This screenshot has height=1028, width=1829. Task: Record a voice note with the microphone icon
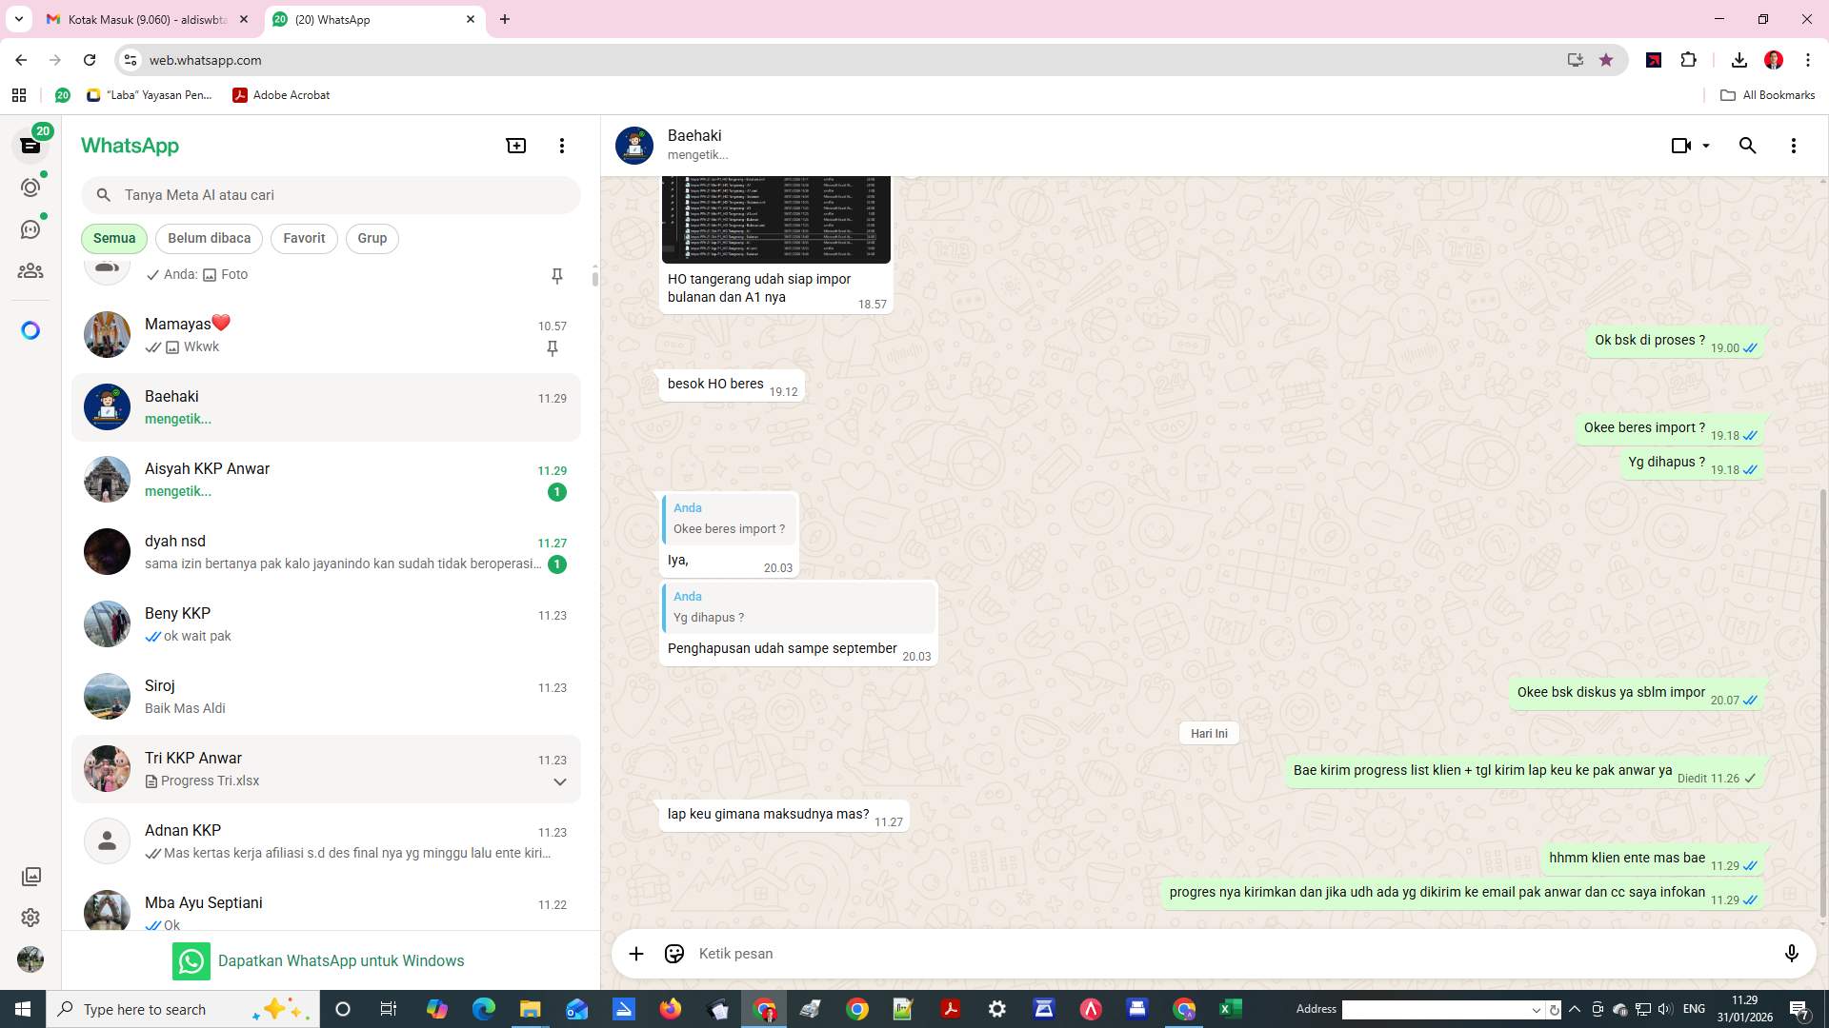coord(1793,953)
